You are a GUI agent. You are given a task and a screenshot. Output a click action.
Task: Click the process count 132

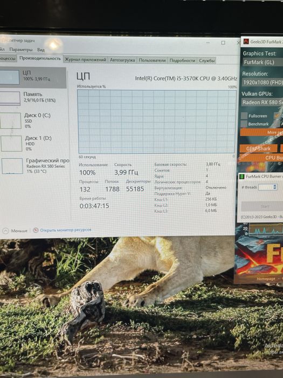[x=85, y=190]
